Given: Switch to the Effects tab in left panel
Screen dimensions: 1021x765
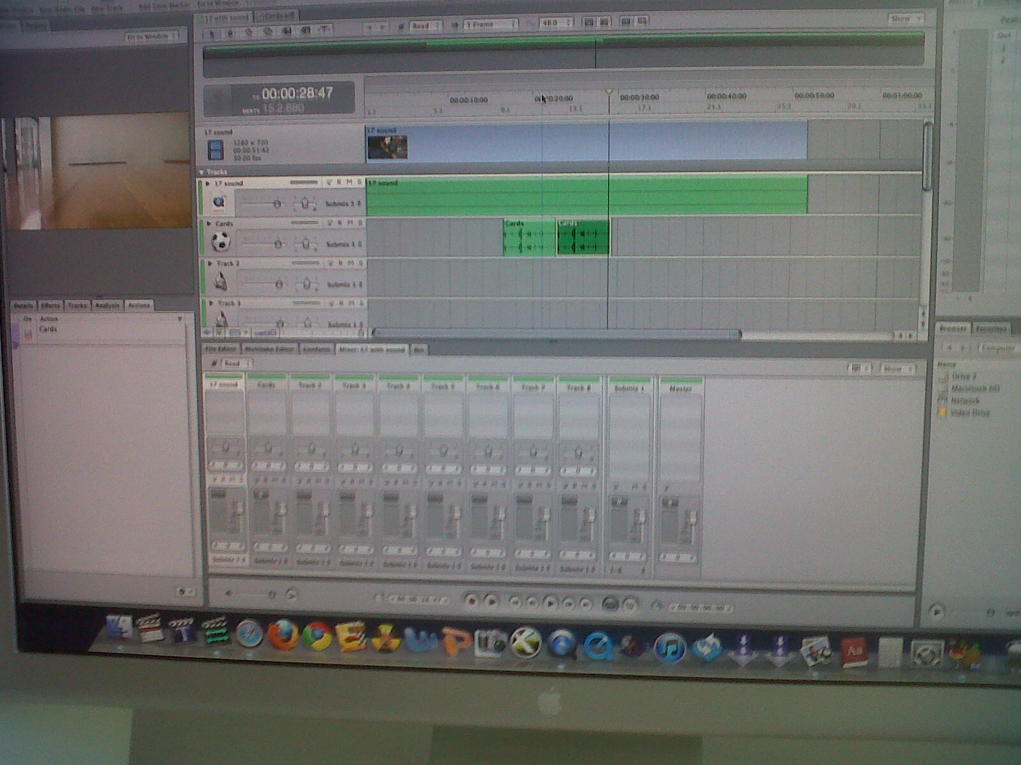Looking at the screenshot, I should (x=50, y=306).
